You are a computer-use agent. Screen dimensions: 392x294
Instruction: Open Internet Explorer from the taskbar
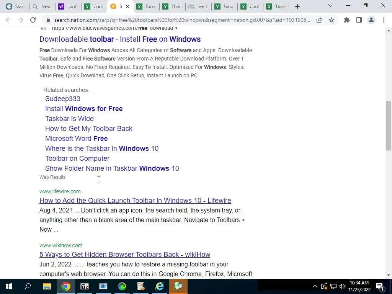pos(160,286)
